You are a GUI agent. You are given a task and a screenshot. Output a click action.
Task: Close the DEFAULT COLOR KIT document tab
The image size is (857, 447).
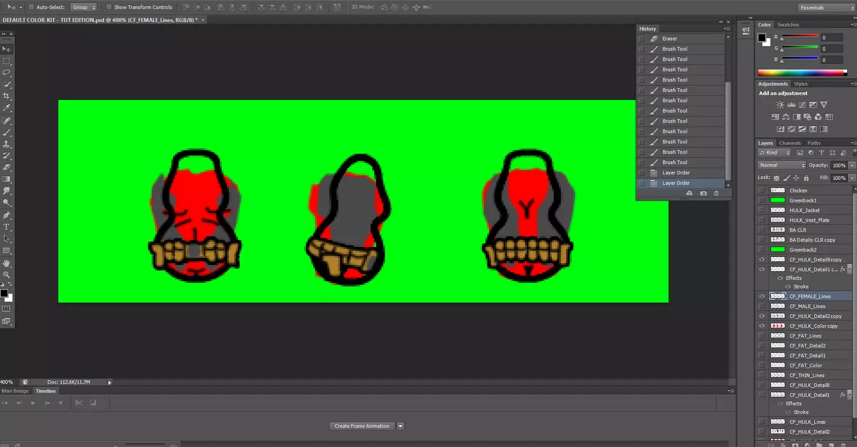point(203,19)
